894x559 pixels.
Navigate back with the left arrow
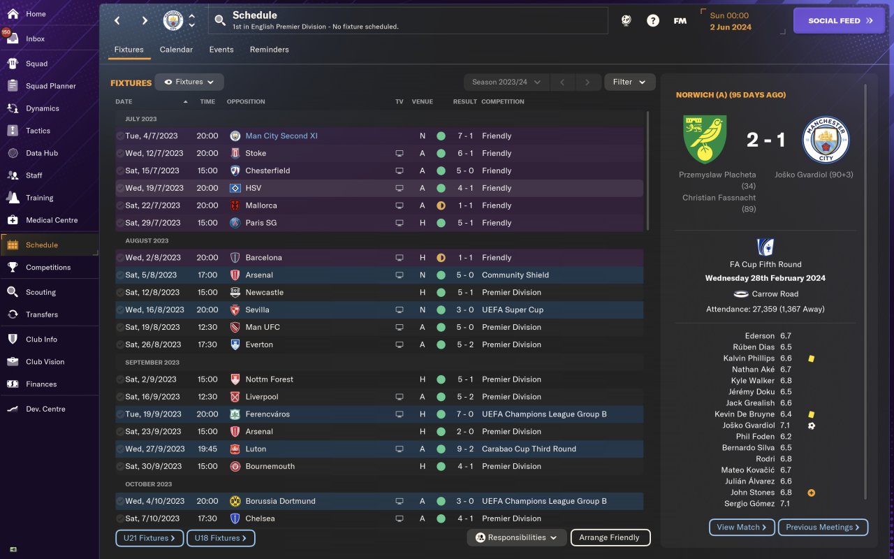(x=117, y=21)
